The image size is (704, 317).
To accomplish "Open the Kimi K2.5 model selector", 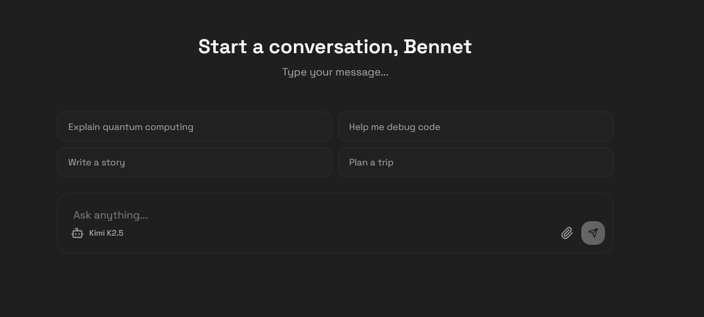I will coord(97,233).
